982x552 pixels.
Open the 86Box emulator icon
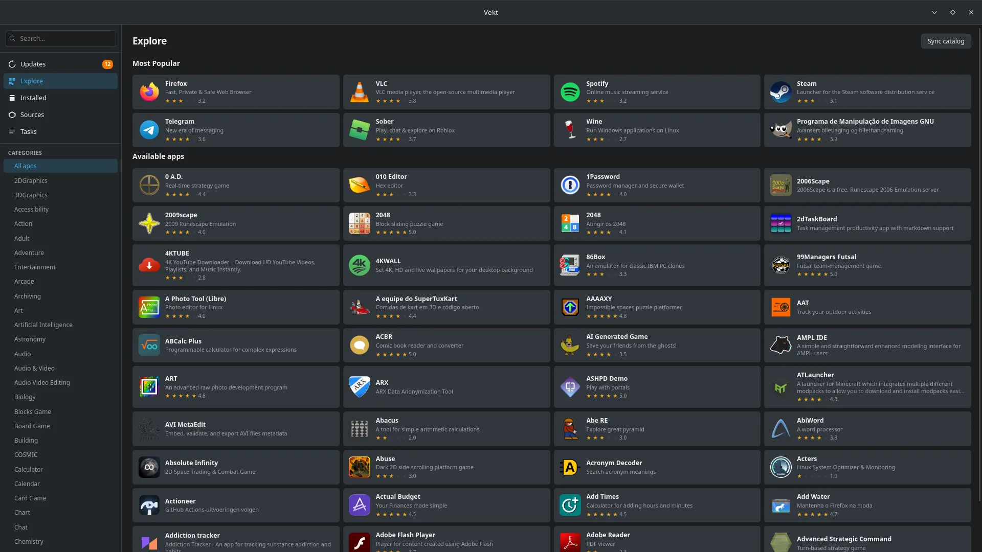click(570, 265)
